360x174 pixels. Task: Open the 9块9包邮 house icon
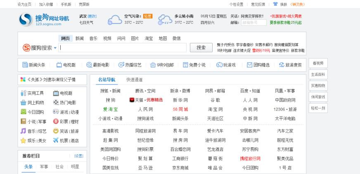pos(153,65)
